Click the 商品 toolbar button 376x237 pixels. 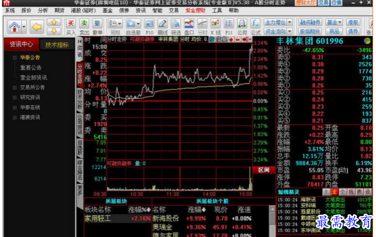coord(334,31)
